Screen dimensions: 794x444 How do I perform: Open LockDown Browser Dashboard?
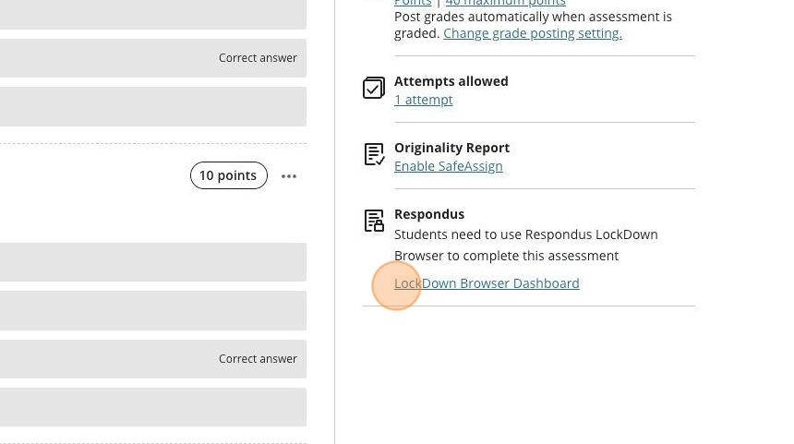(x=487, y=283)
